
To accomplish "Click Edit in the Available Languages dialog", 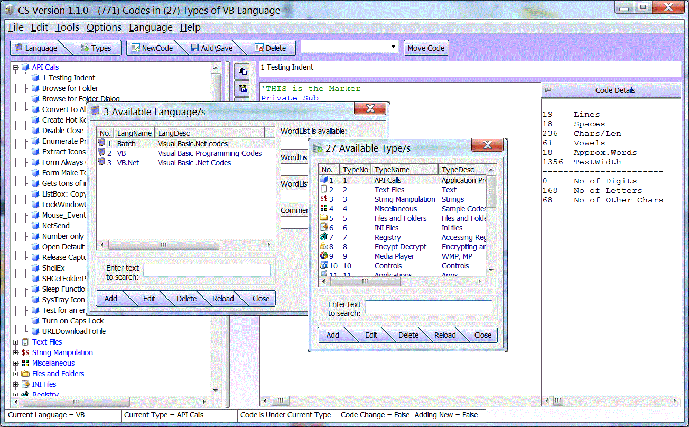I will coord(149,299).
